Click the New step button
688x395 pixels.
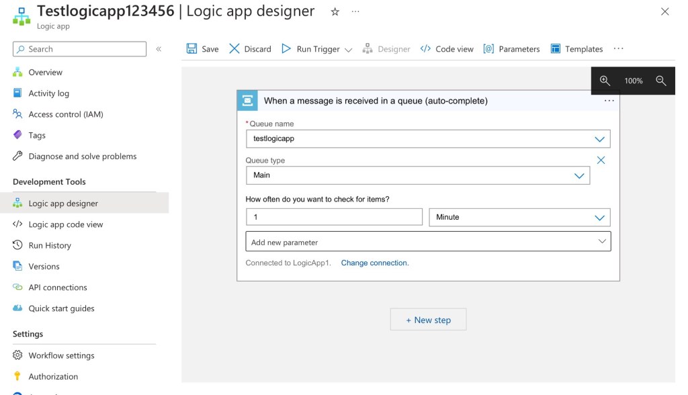[428, 320]
